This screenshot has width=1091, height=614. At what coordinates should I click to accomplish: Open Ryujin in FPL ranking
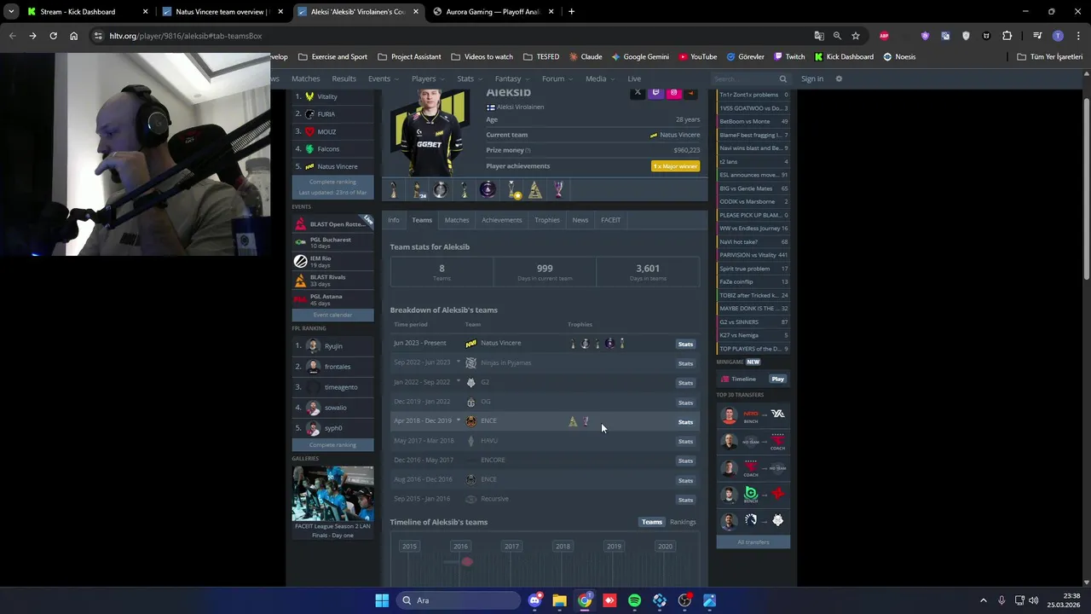[332, 346]
